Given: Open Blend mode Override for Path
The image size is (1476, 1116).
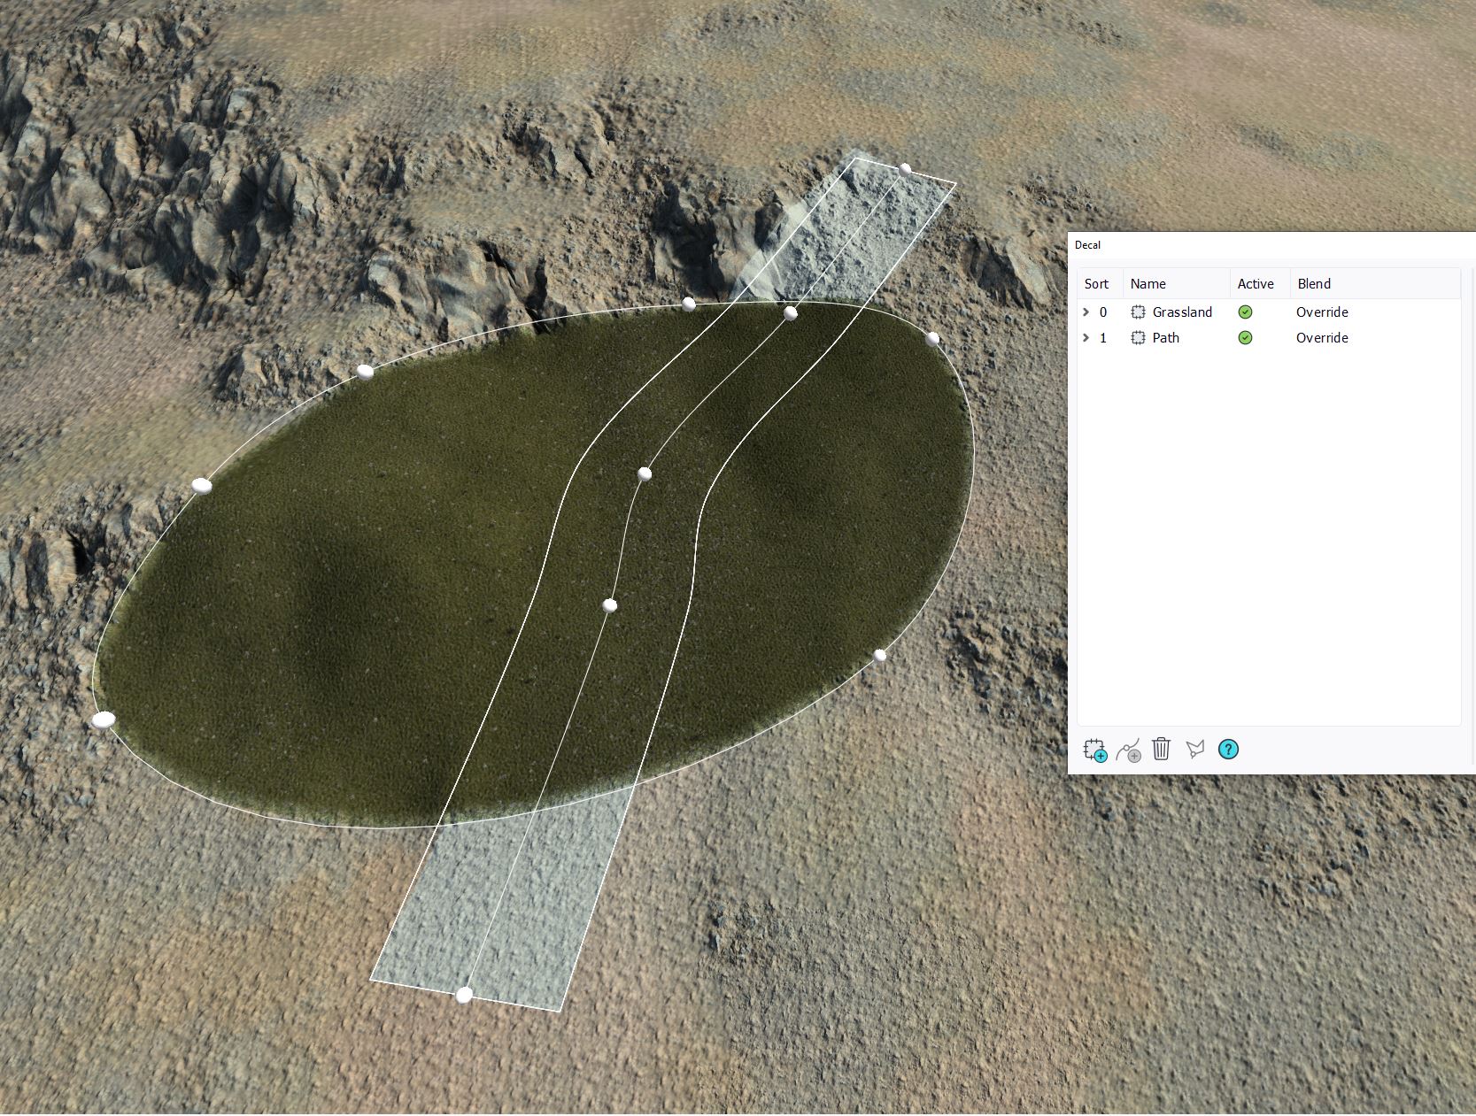Looking at the screenshot, I should (x=1322, y=338).
